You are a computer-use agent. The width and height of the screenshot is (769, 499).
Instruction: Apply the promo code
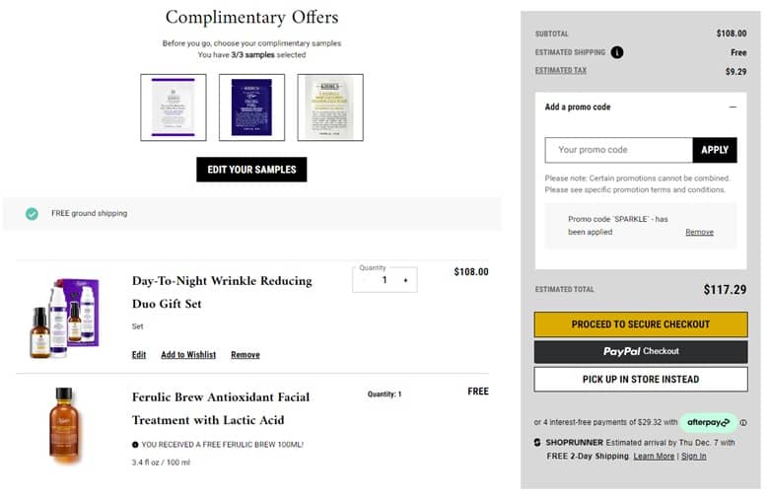pos(715,150)
